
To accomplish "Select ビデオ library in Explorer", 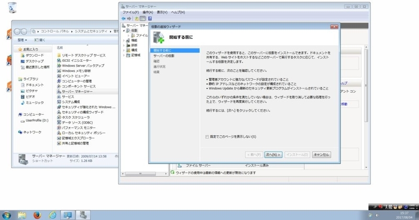I will pyautogui.click(x=30, y=97).
